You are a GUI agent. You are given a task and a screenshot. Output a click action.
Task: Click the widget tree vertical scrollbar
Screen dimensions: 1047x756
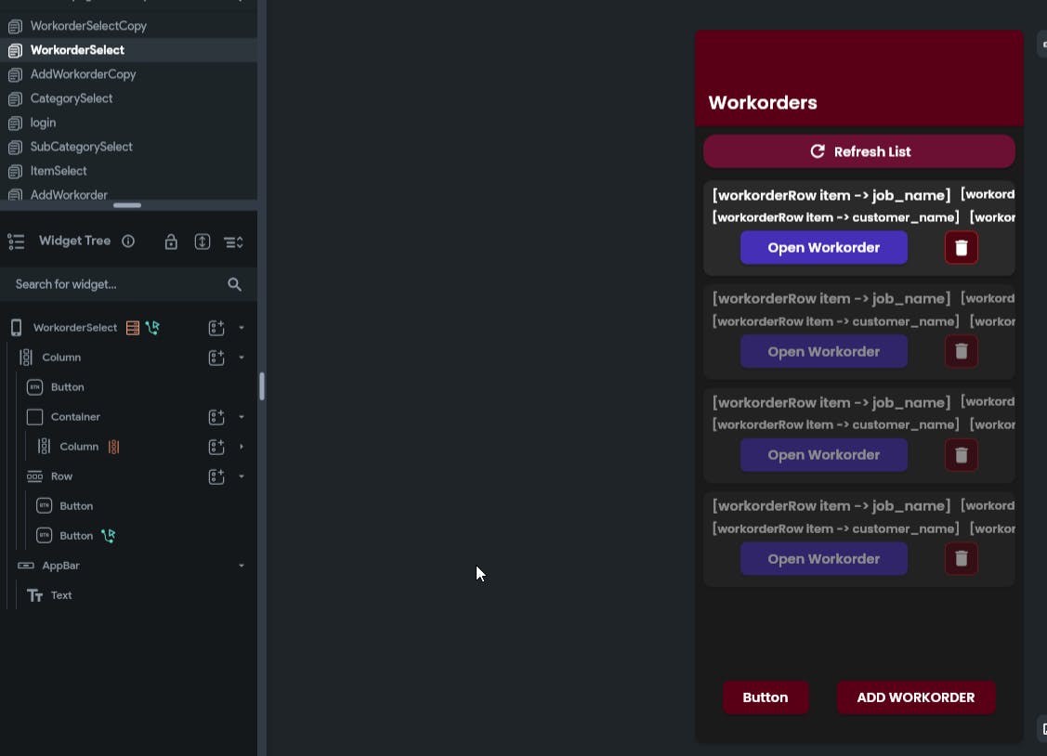[262, 386]
